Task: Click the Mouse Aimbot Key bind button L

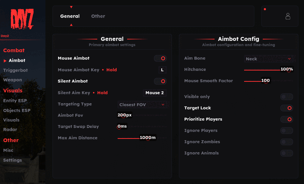Action: [x=162, y=70]
